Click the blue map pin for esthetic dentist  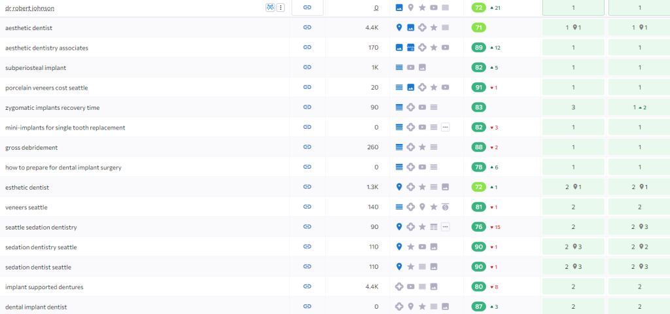[x=400, y=187]
